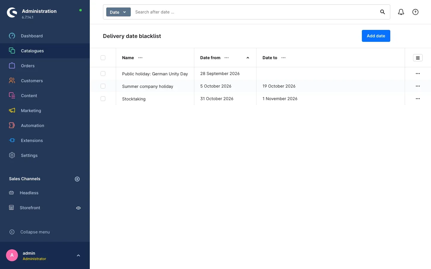Sort by the Date from column arrow
Screen dimensions: 431x269
[x=248, y=58]
